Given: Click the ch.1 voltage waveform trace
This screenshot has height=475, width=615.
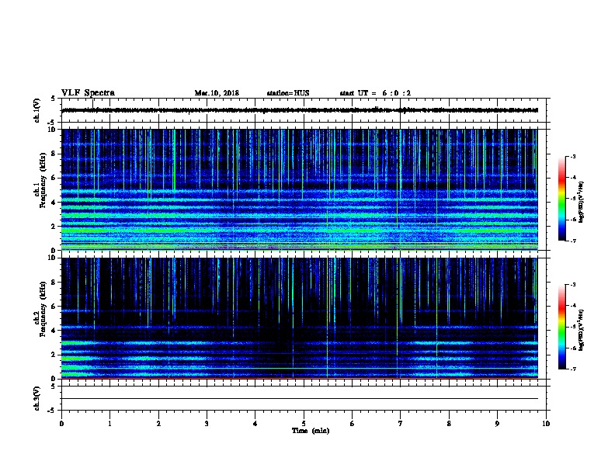Looking at the screenshot, I should click(x=300, y=110).
